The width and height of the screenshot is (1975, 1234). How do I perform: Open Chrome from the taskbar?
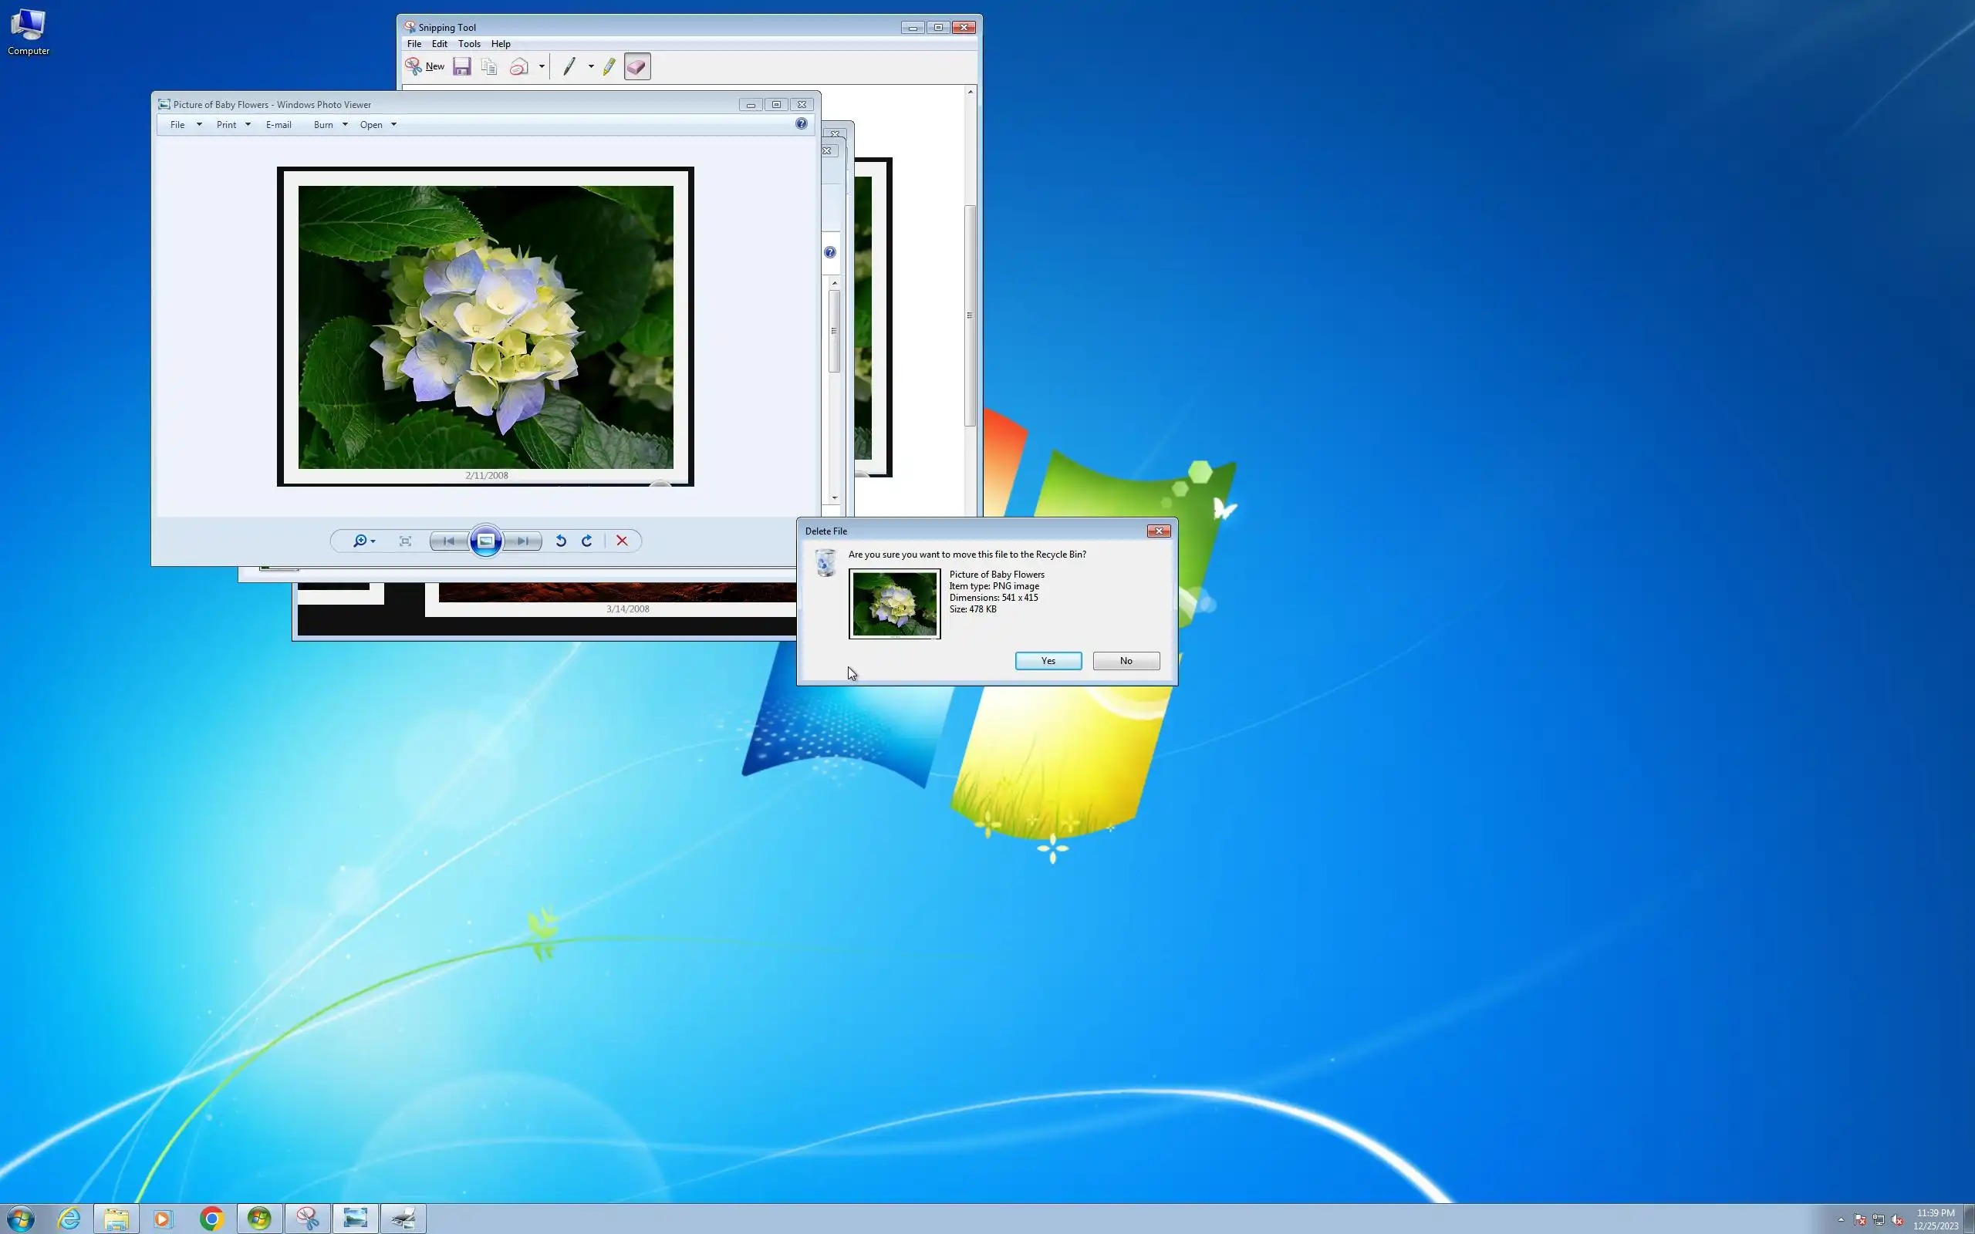tap(211, 1219)
